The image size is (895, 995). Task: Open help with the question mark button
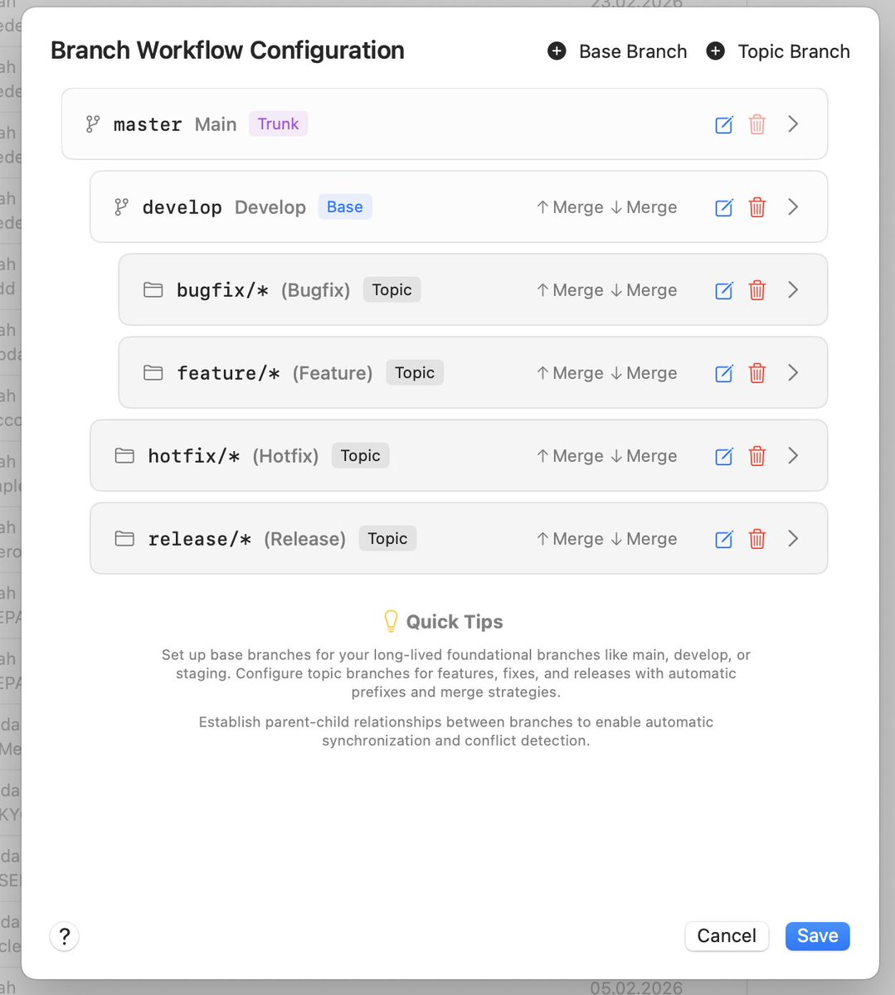pos(65,937)
